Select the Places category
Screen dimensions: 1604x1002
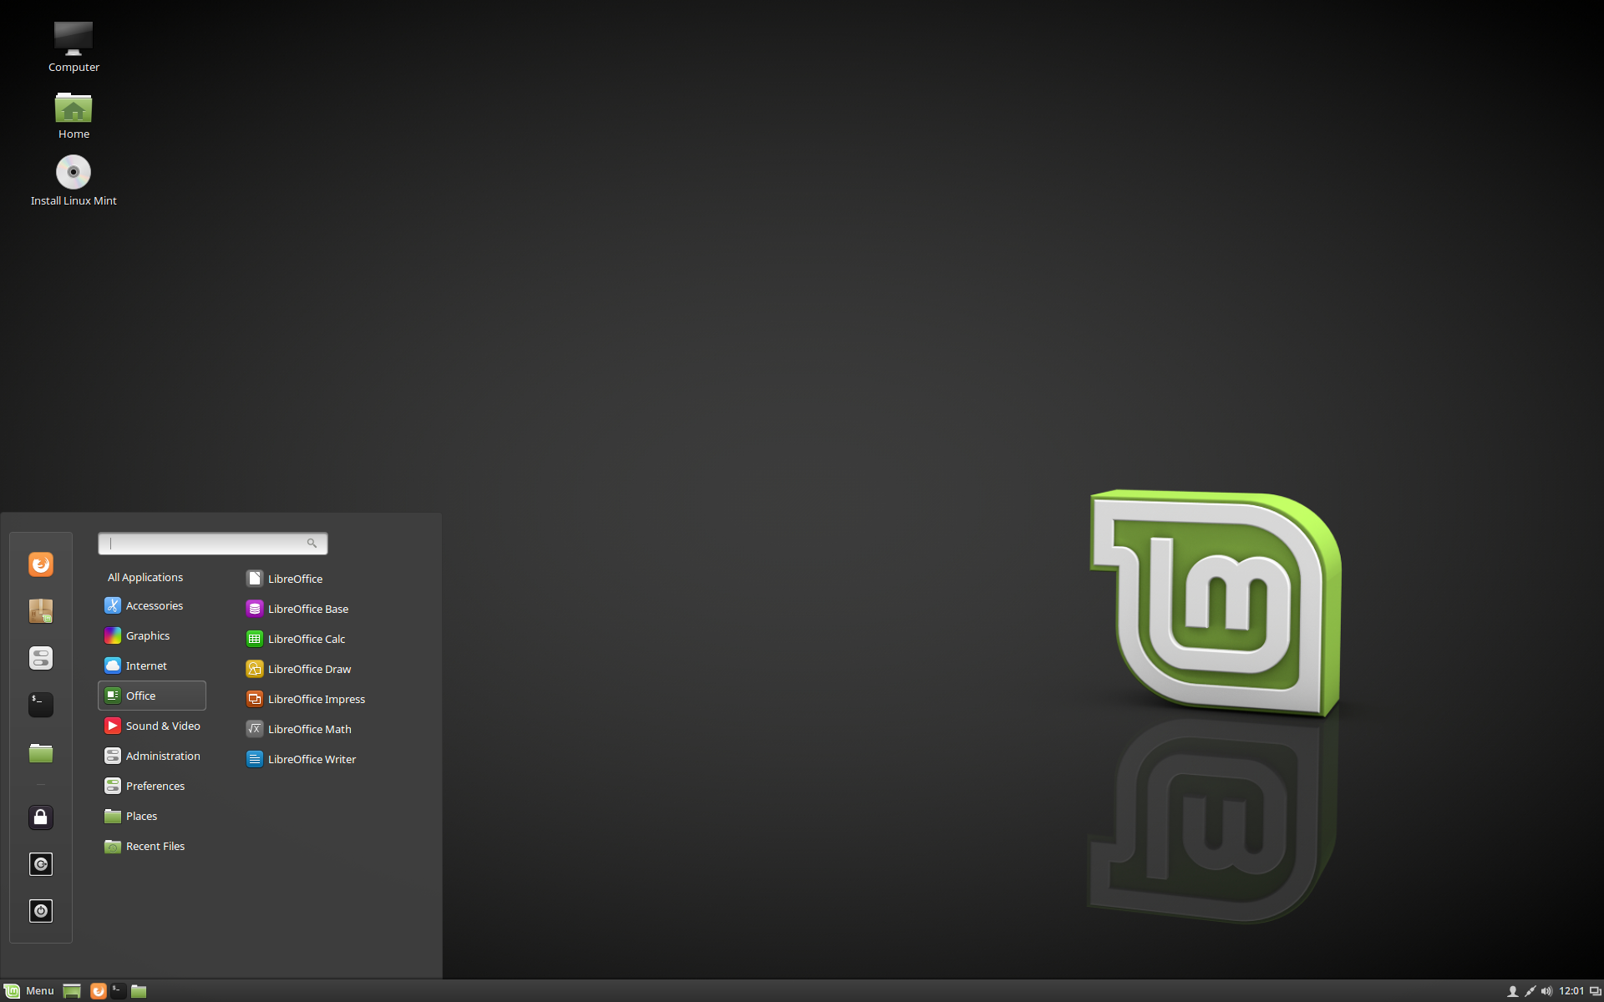click(x=141, y=815)
